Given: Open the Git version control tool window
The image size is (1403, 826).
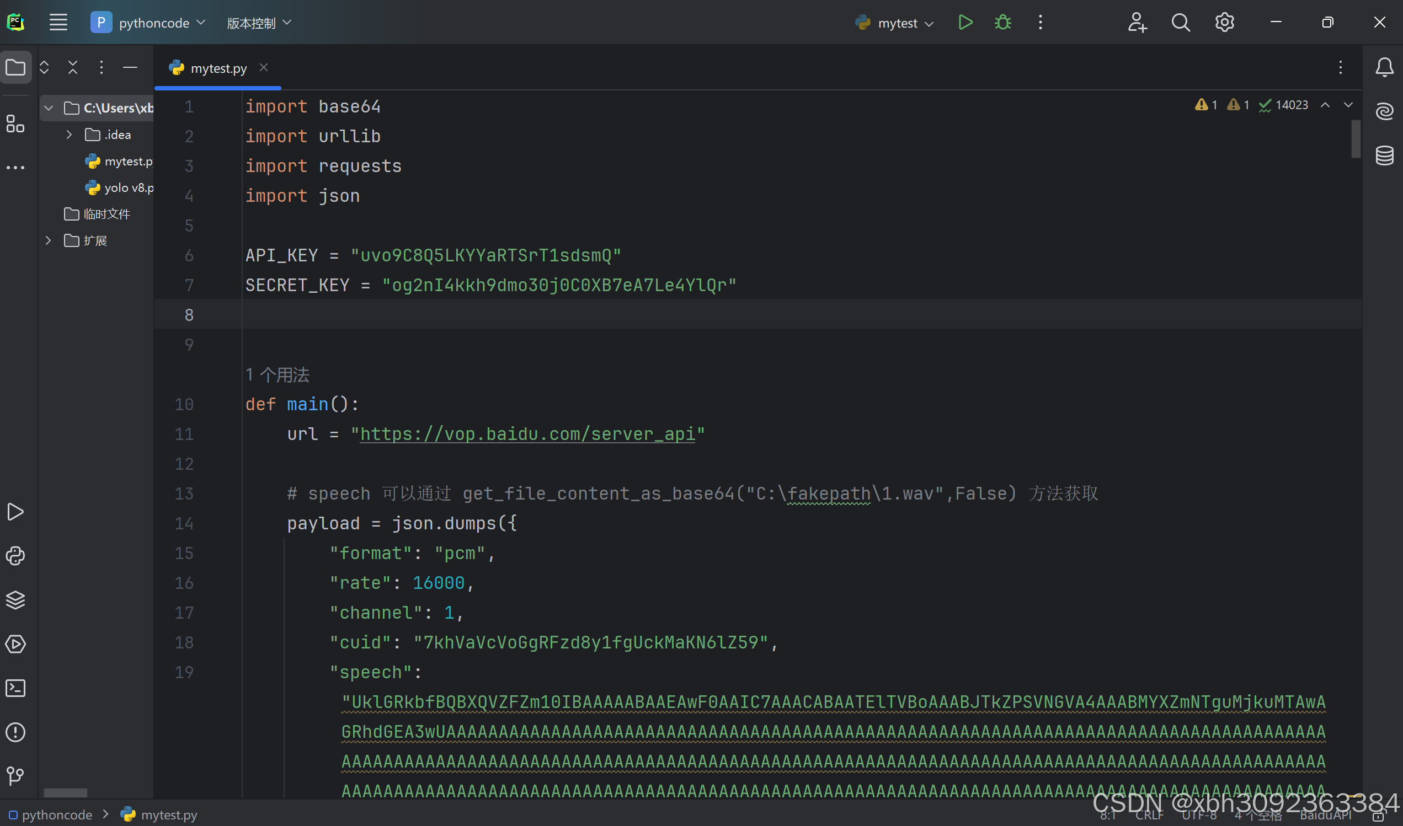Looking at the screenshot, I should pos(15,775).
